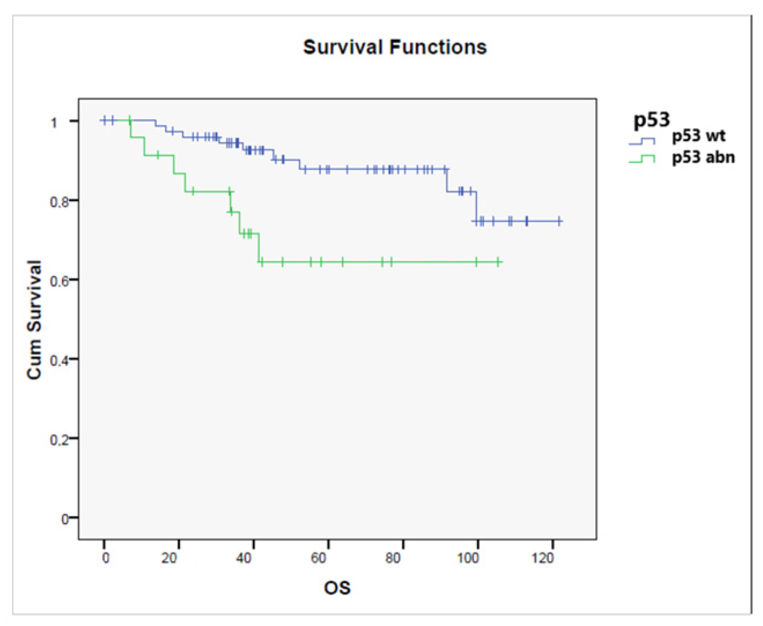Click the green p53 abn legend swatch
The width and height of the screenshot is (763, 626).
tap(642, 159)
